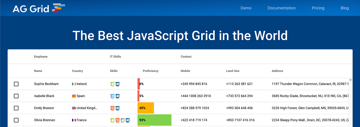The width and height of the screenshot is (360, 127).
Task: Click the Address column header
Action: pos(277,71)
